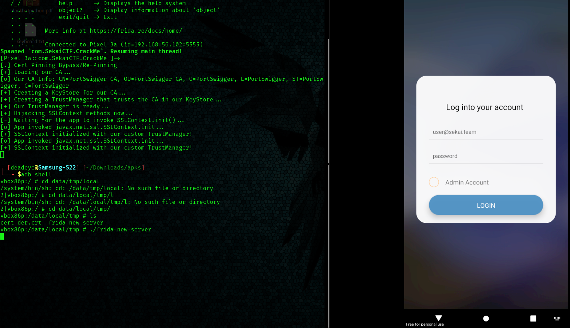Click the Free for personal use watermark
This screenshot has width=570, height=328.
pos(425,324)
